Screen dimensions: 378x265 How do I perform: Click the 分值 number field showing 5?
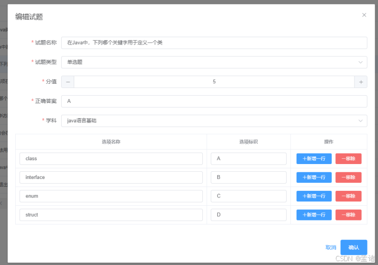point(214,82)
